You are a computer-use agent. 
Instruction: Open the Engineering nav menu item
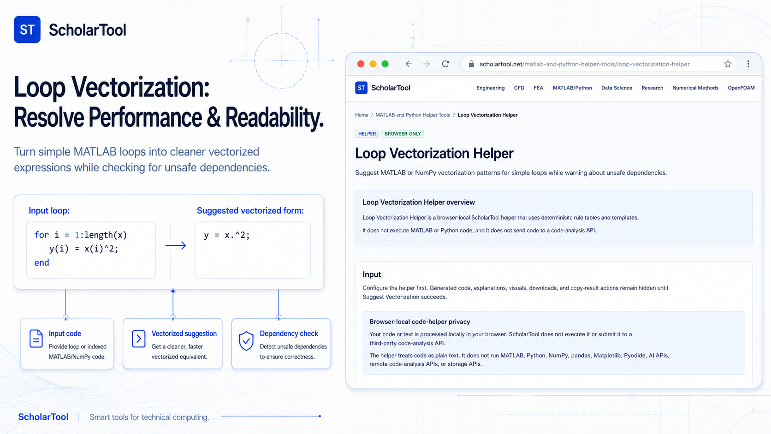(491, 88)
